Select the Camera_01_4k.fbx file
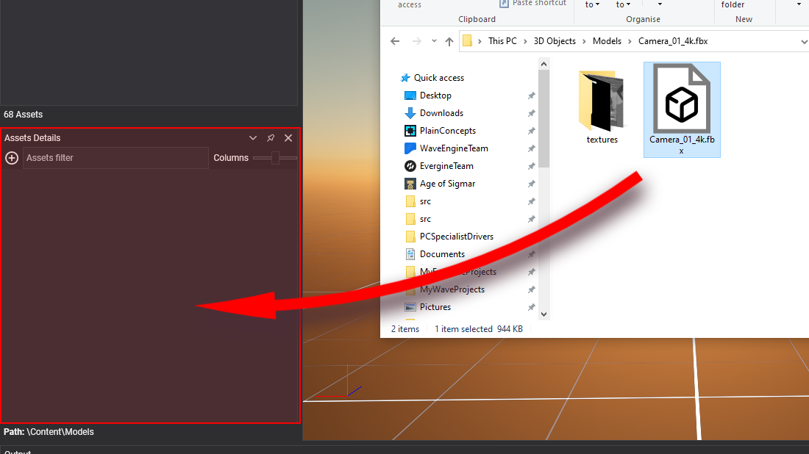 point(681,109)
